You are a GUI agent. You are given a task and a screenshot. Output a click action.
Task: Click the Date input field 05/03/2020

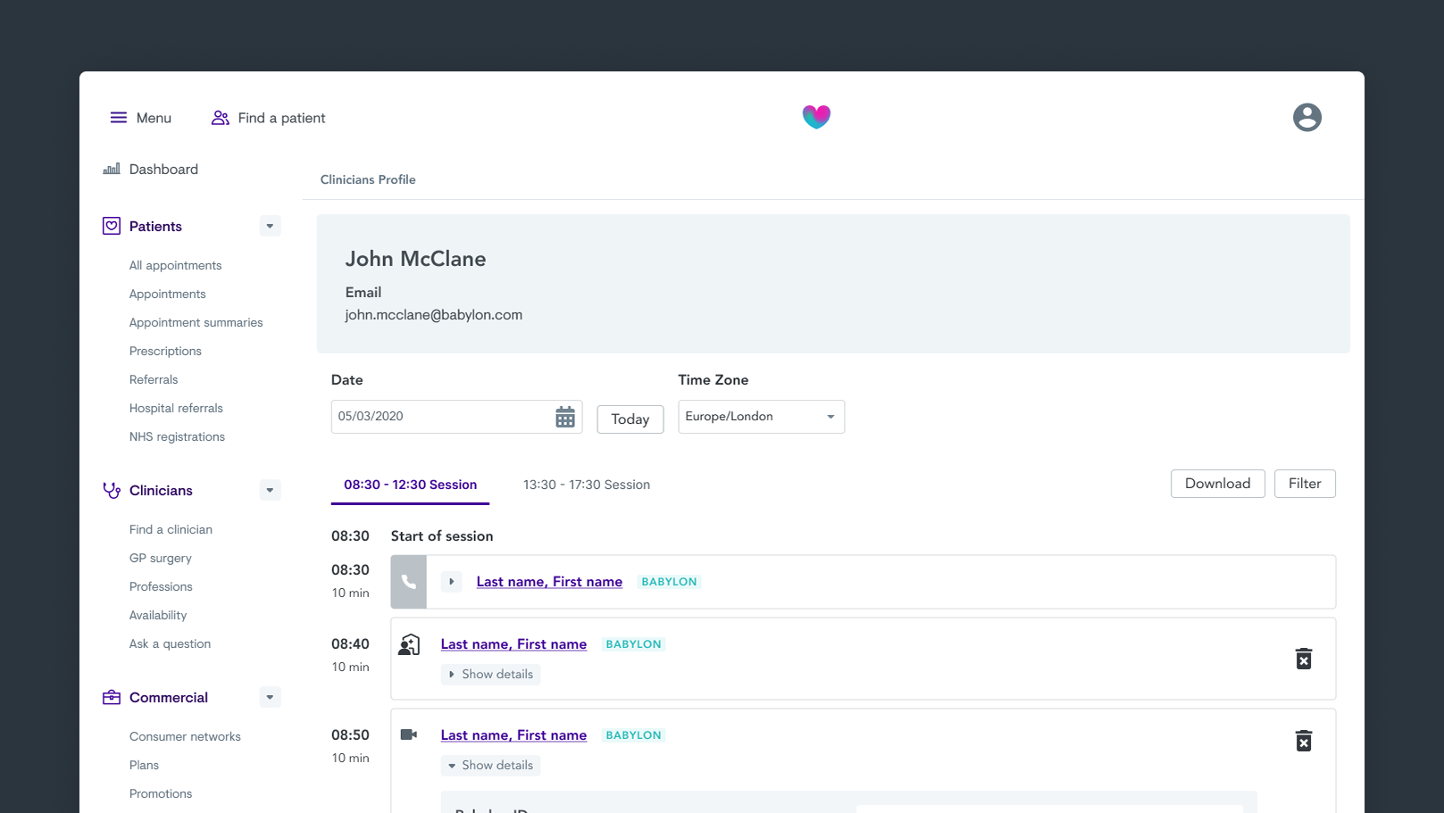click(456, 417)
